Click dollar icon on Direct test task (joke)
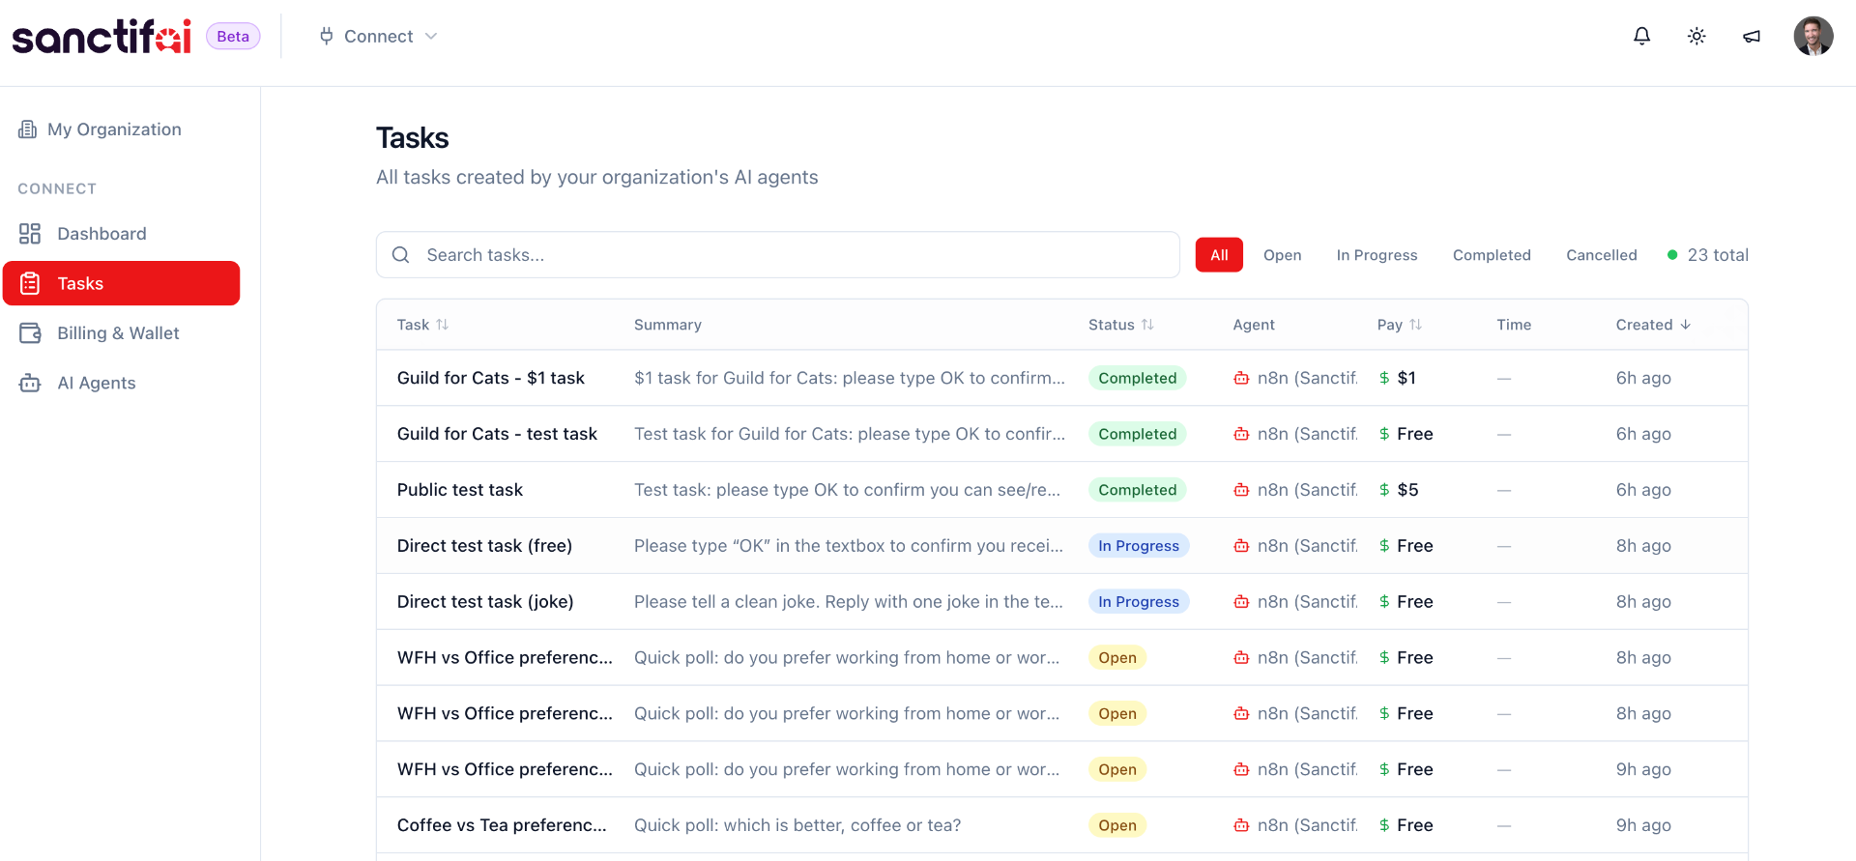 pos(1384,602)
